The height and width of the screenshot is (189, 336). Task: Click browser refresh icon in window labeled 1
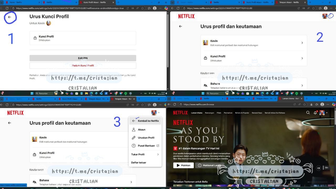[7, 8]
